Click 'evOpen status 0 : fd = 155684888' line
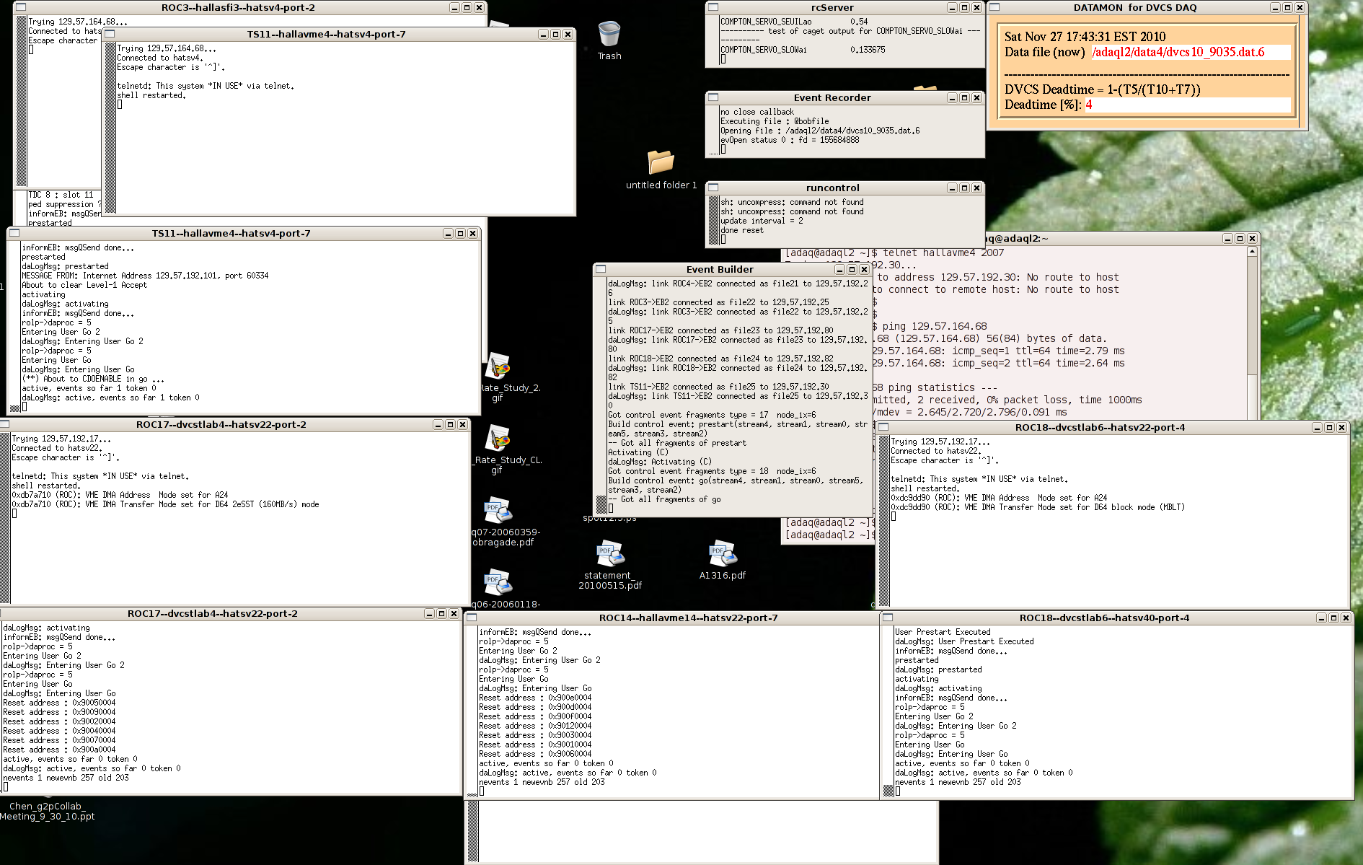 790,140
